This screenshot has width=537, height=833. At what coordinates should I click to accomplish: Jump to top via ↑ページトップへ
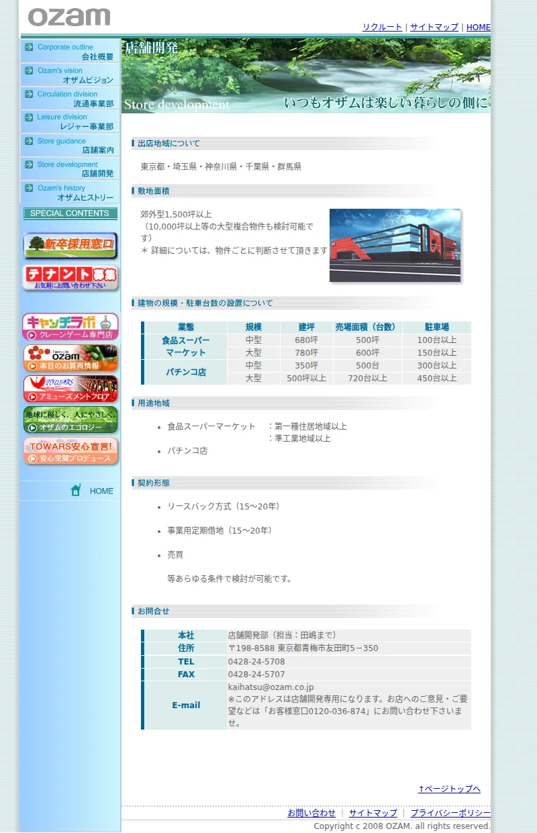pos(449,789)
